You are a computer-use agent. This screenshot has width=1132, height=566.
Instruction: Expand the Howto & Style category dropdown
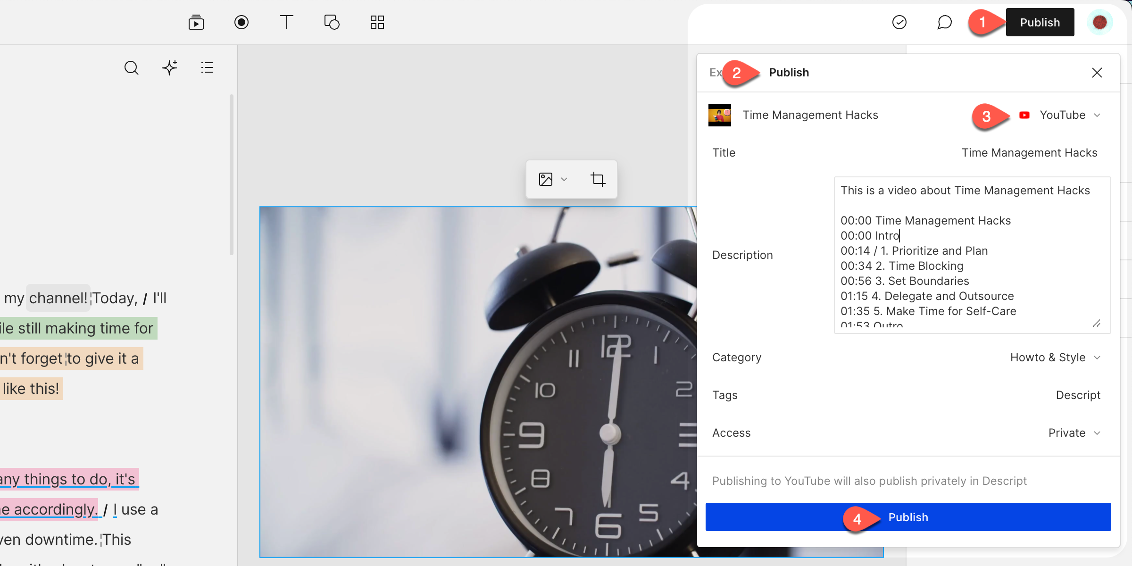pos(1055,358)
